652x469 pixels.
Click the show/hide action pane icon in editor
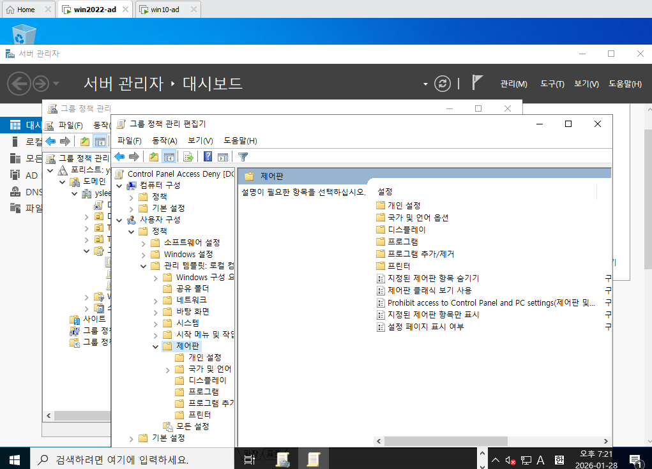[223, 156]
